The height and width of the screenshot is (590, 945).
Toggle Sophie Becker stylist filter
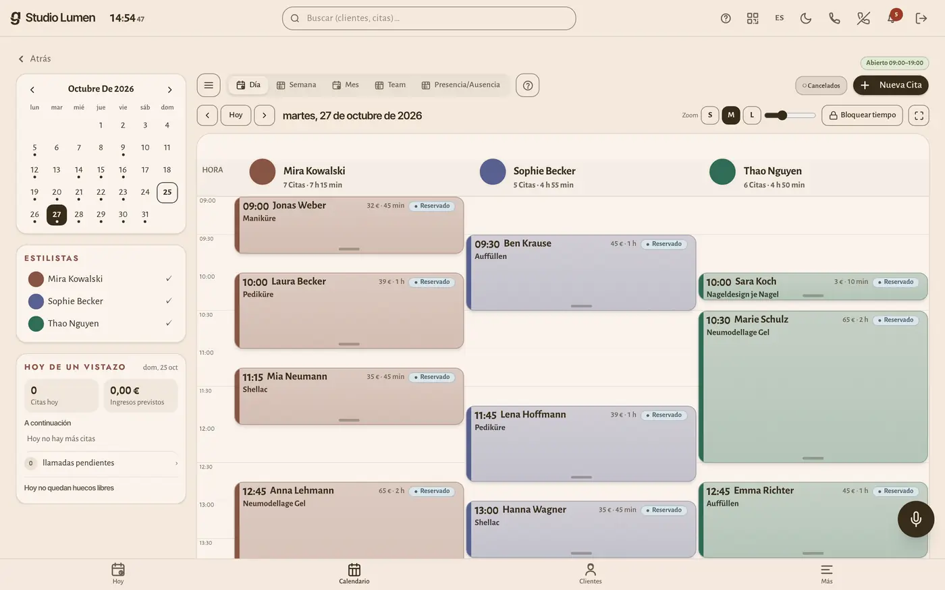tap(101, 301)
